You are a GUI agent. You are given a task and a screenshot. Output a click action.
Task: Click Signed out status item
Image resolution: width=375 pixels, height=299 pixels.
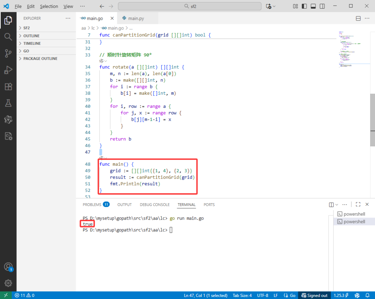pos(314,296)
